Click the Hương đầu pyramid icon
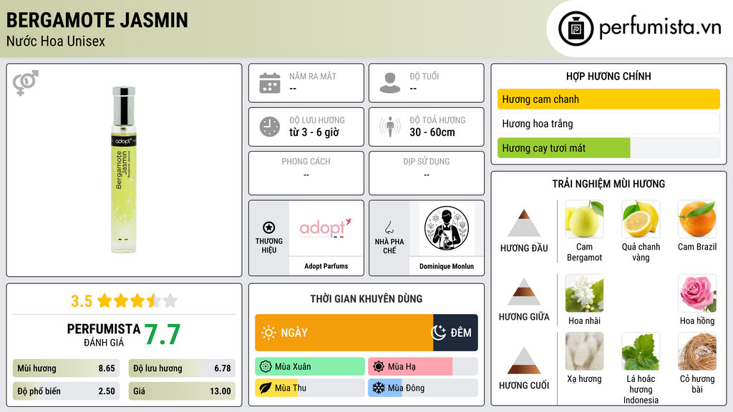 click(524, 223)
